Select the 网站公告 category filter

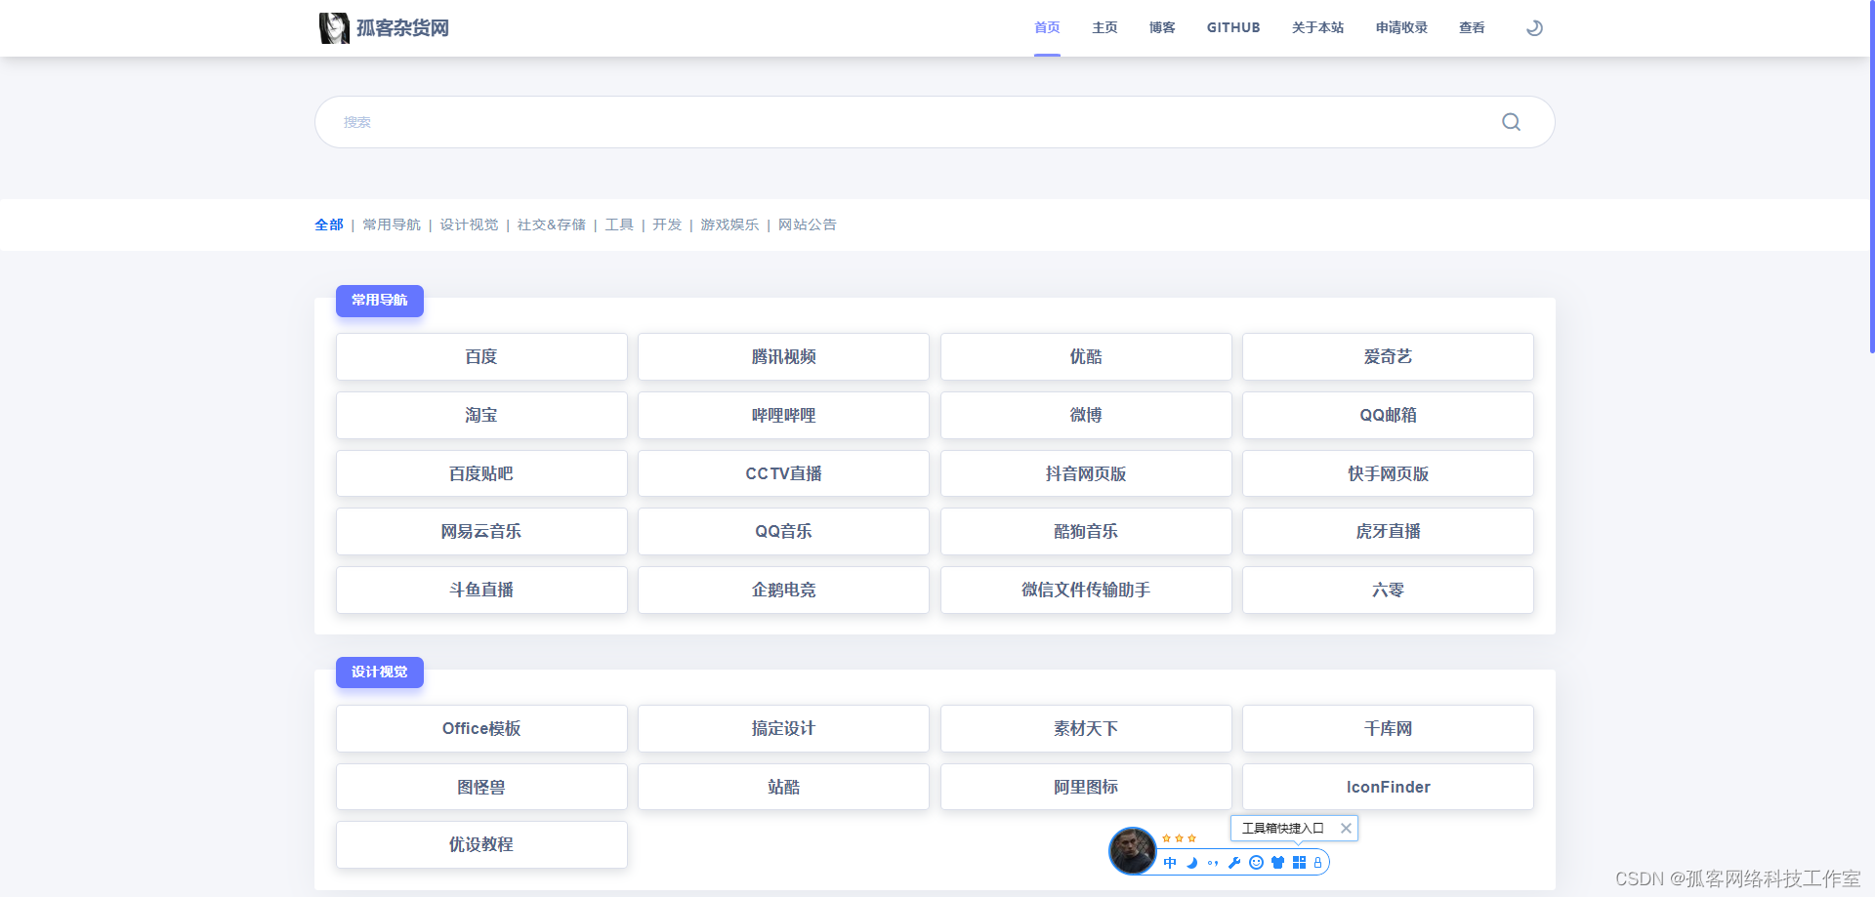[x=808, y=224]
